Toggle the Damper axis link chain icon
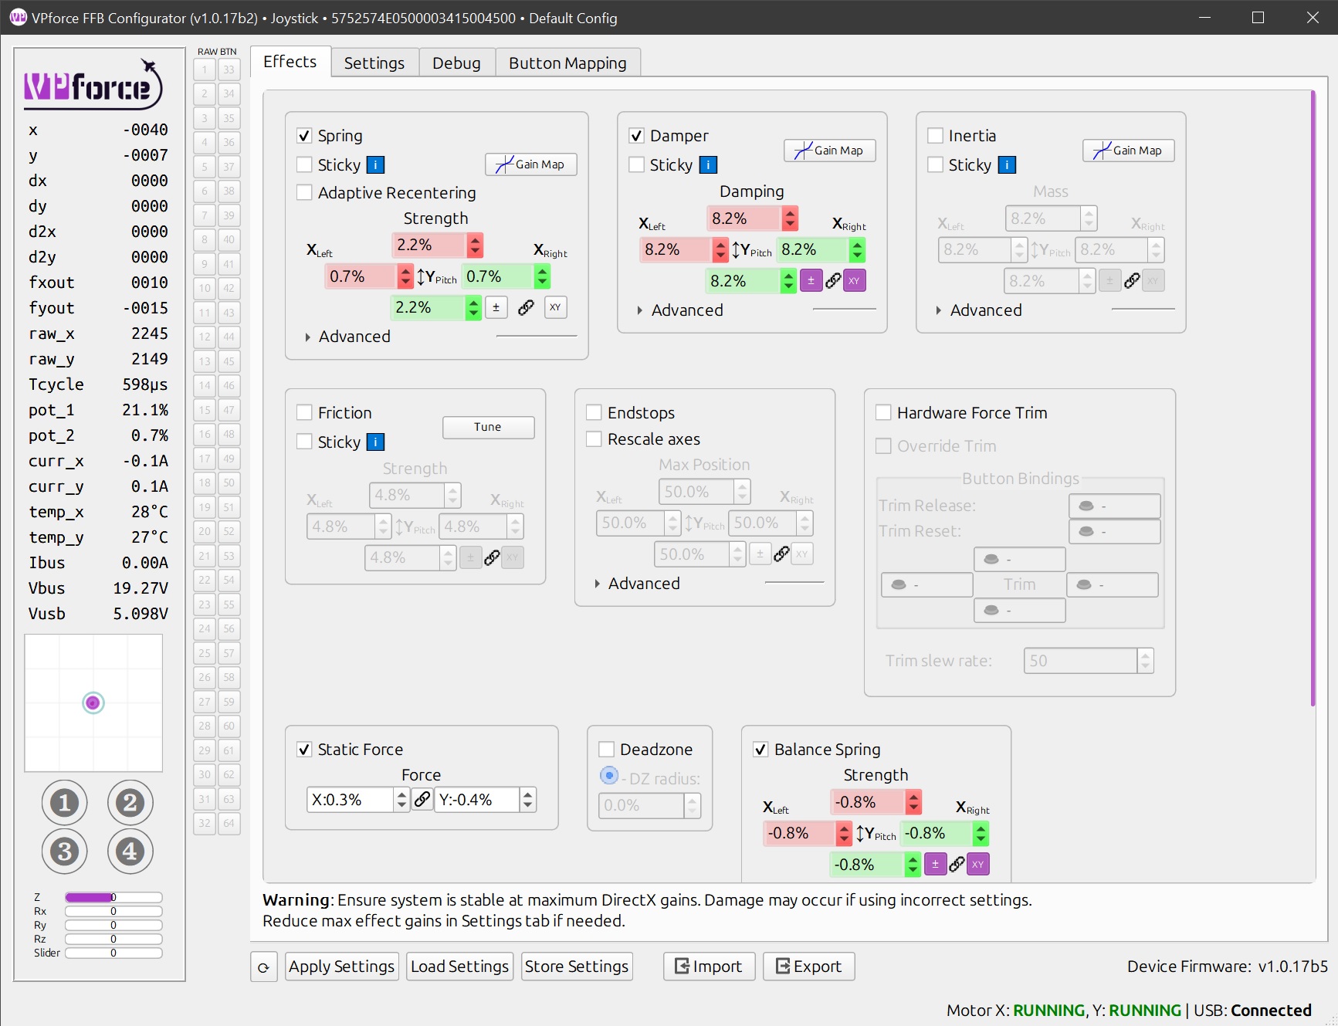 [x=833, y=280]
